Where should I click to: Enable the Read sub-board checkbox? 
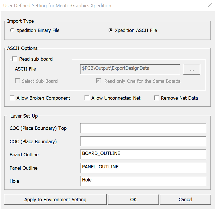coord(15,59)
